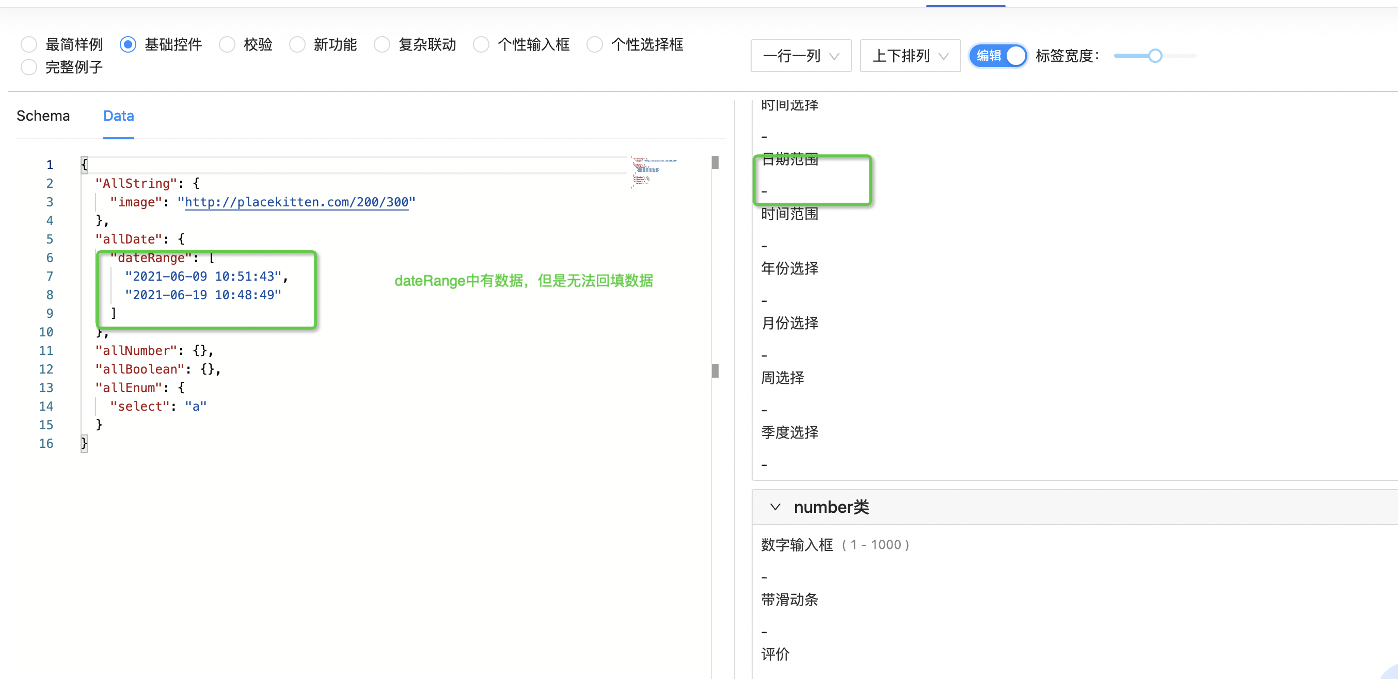Select the 复杂联动 radio option

coord(382,44)
